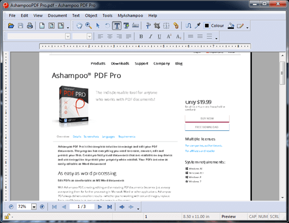The height and width of the screenshot is (223, 289).
Task: Open the zoom percentage dropdown
Action: pyautogui.click(x=34, y=207)
